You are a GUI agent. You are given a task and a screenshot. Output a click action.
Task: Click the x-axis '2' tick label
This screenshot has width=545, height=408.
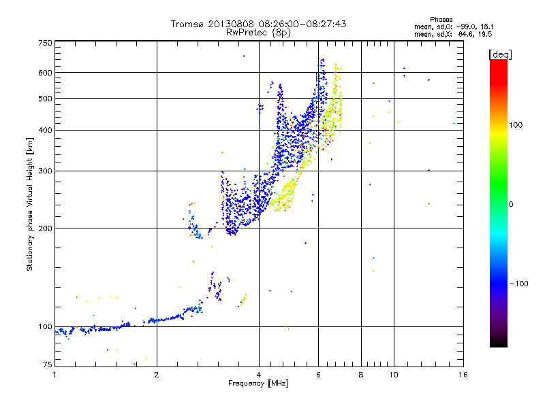tap(157, 375)
